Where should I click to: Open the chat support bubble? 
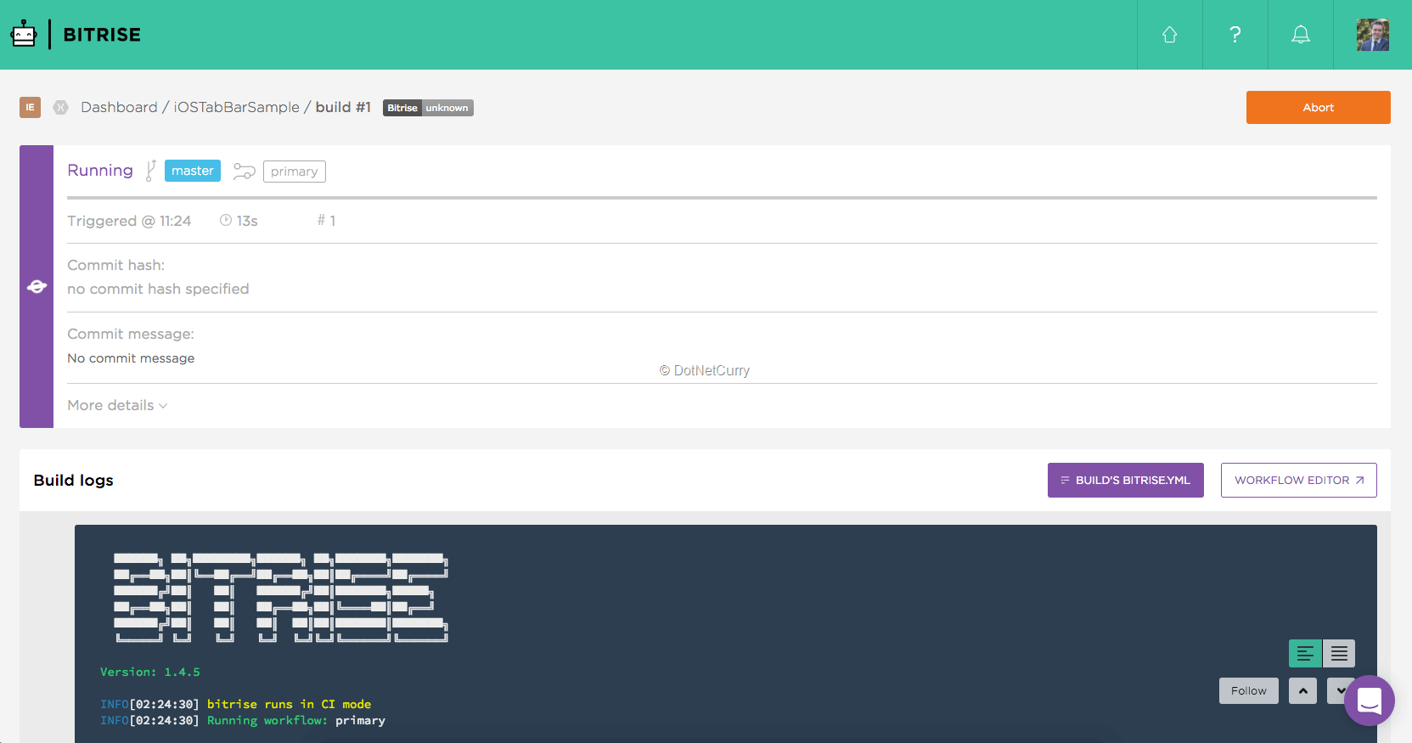click(1369, 701)
